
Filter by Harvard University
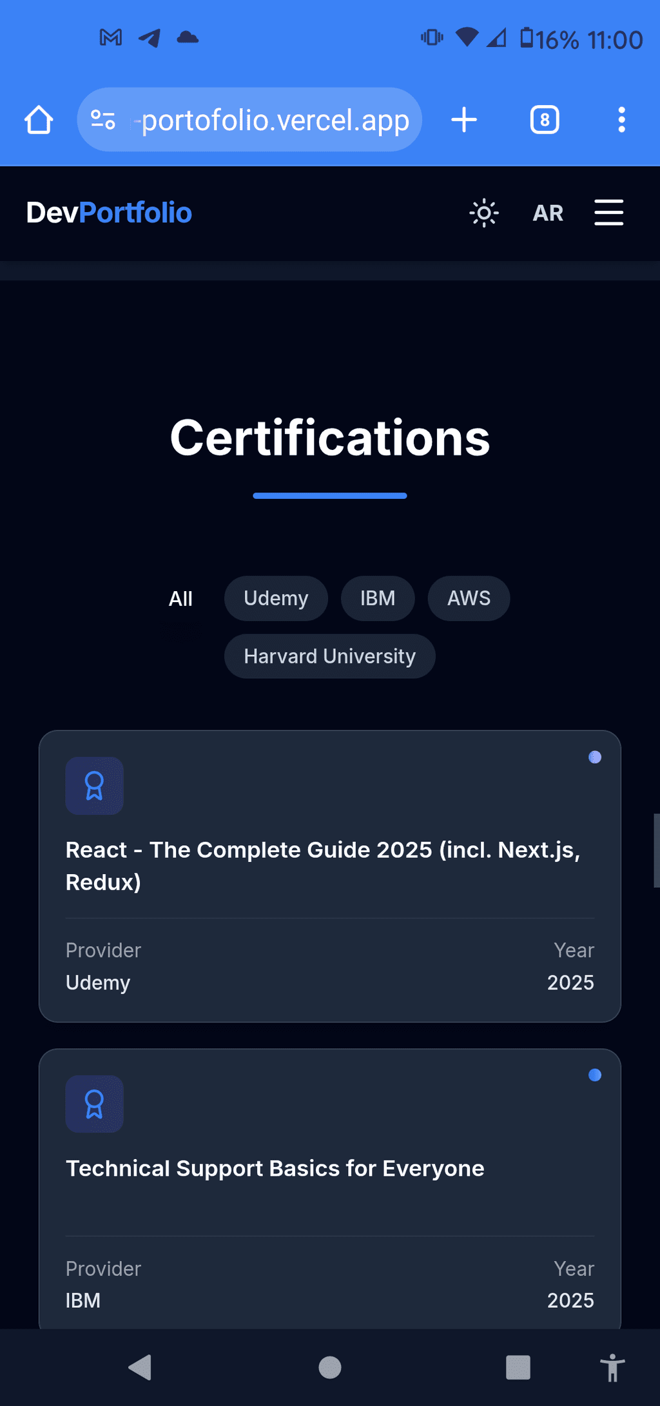point(330,656)
